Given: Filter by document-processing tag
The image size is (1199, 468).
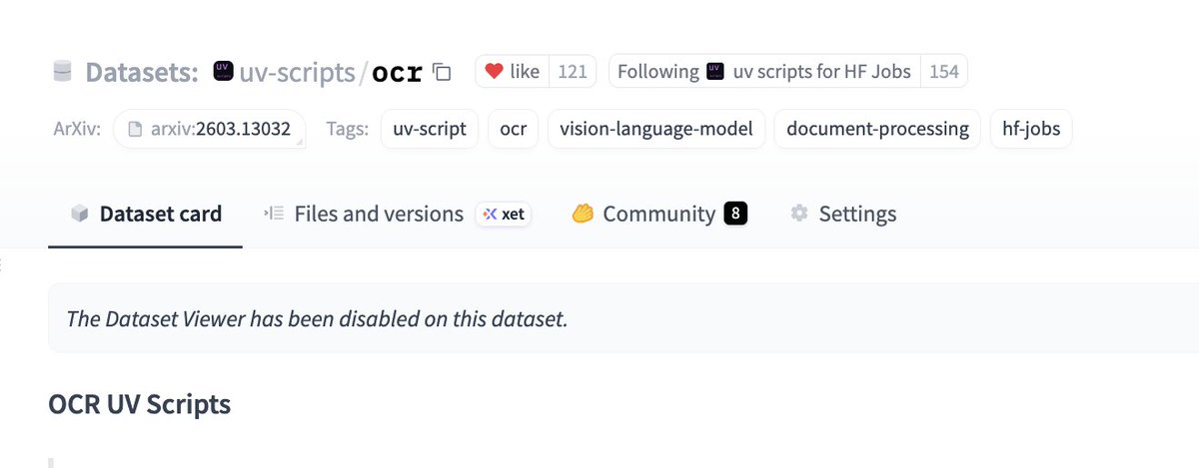Looking at the screenshot, I should [877, 129].
